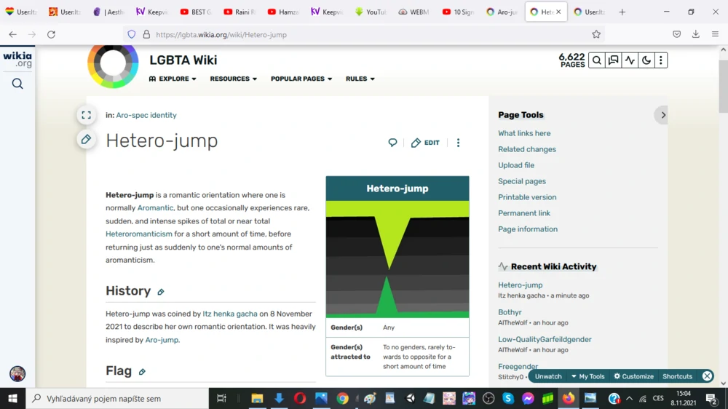Viewport: 728px width, 409px height.
Task: Open Printable version link
Action: [527, 197]
